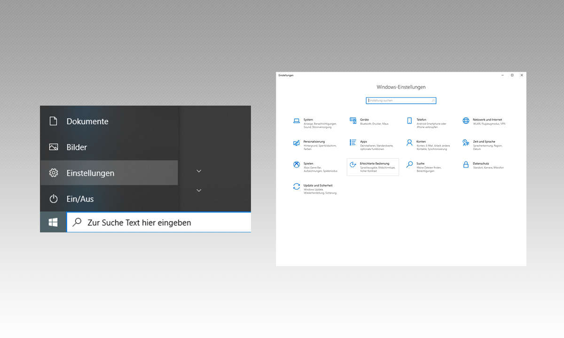The image size is (564, 338).
Task: Open the Apps list icon
Action: pos(353,142)
